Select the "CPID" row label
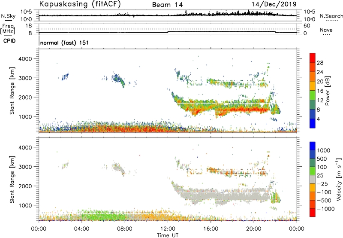 pyautogui.click(x=9, y=41)
